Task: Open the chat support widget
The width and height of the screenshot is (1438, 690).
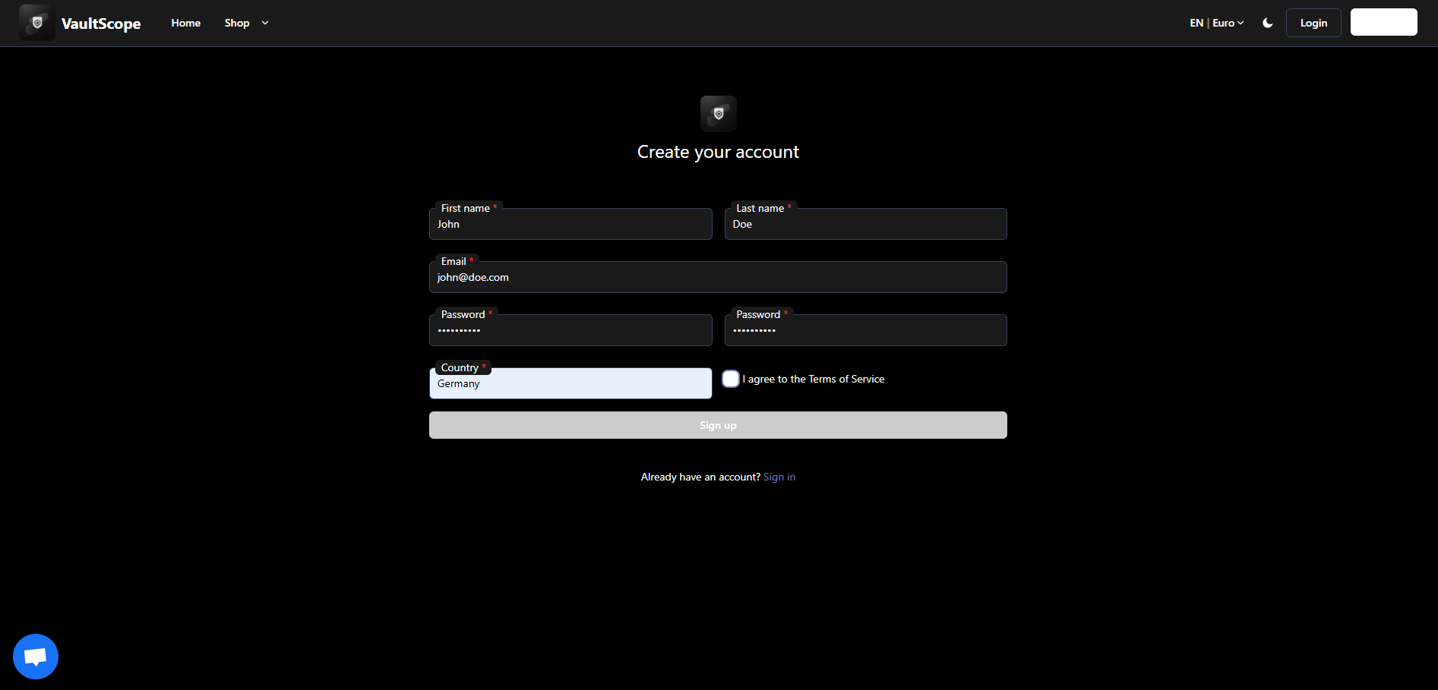Action: pos(35,656)
